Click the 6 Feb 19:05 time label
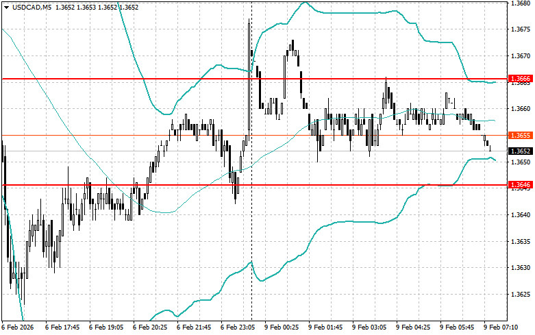This screenshot has width=535, height=335. 106,327
